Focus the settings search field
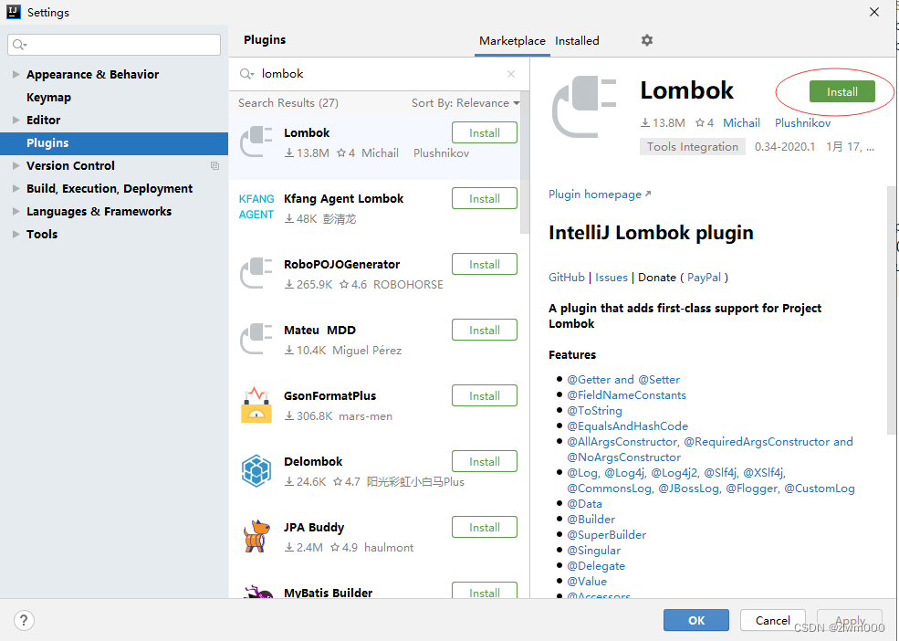 114,45
